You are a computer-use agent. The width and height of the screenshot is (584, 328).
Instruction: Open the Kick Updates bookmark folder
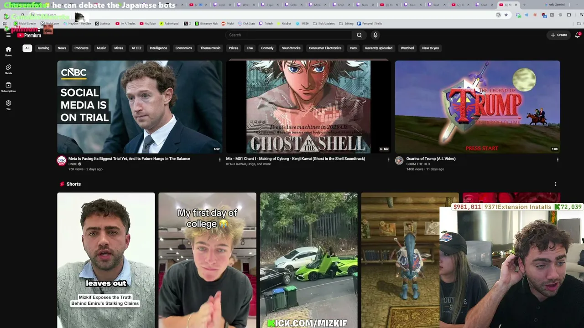point(323,23)
